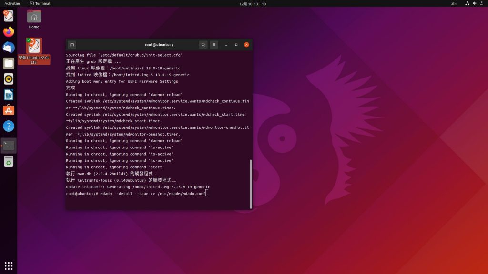Click the line "ignoring command 'start'"

(x=115, y=167)
